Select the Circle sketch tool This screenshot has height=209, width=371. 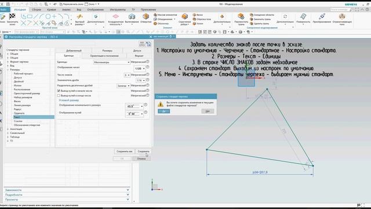[48, 16]
